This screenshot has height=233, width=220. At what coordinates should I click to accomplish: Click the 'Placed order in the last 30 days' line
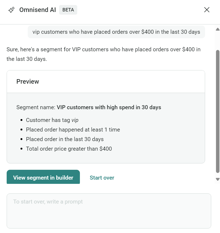[x=65, y=139]
